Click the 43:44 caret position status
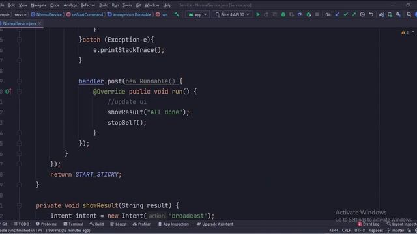 [x=334, y=231]
